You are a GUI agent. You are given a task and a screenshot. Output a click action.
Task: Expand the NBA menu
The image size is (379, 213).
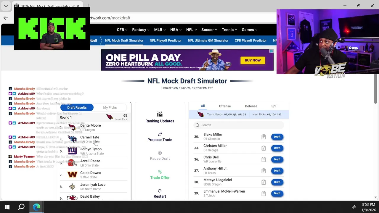pos(176,30)
